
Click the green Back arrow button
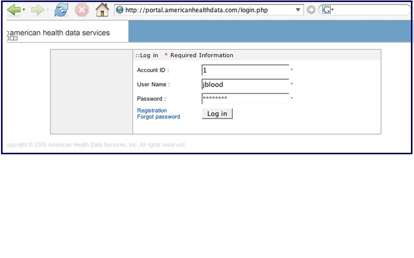14,10
